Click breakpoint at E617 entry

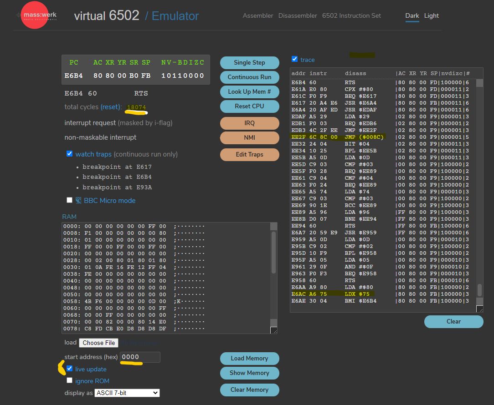(x=117, y=167)
